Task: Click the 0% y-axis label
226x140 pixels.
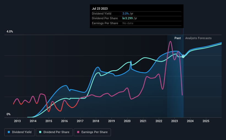Action: (9, 114)
